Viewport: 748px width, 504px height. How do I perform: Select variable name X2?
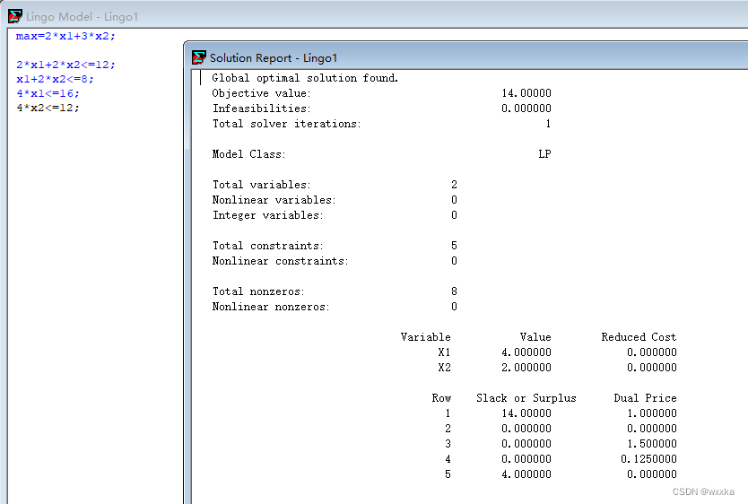click(x=444, y=368)
